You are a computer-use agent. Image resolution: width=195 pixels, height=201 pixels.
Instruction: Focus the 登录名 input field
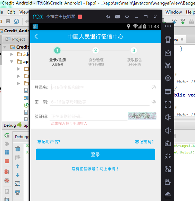point(100,87)
